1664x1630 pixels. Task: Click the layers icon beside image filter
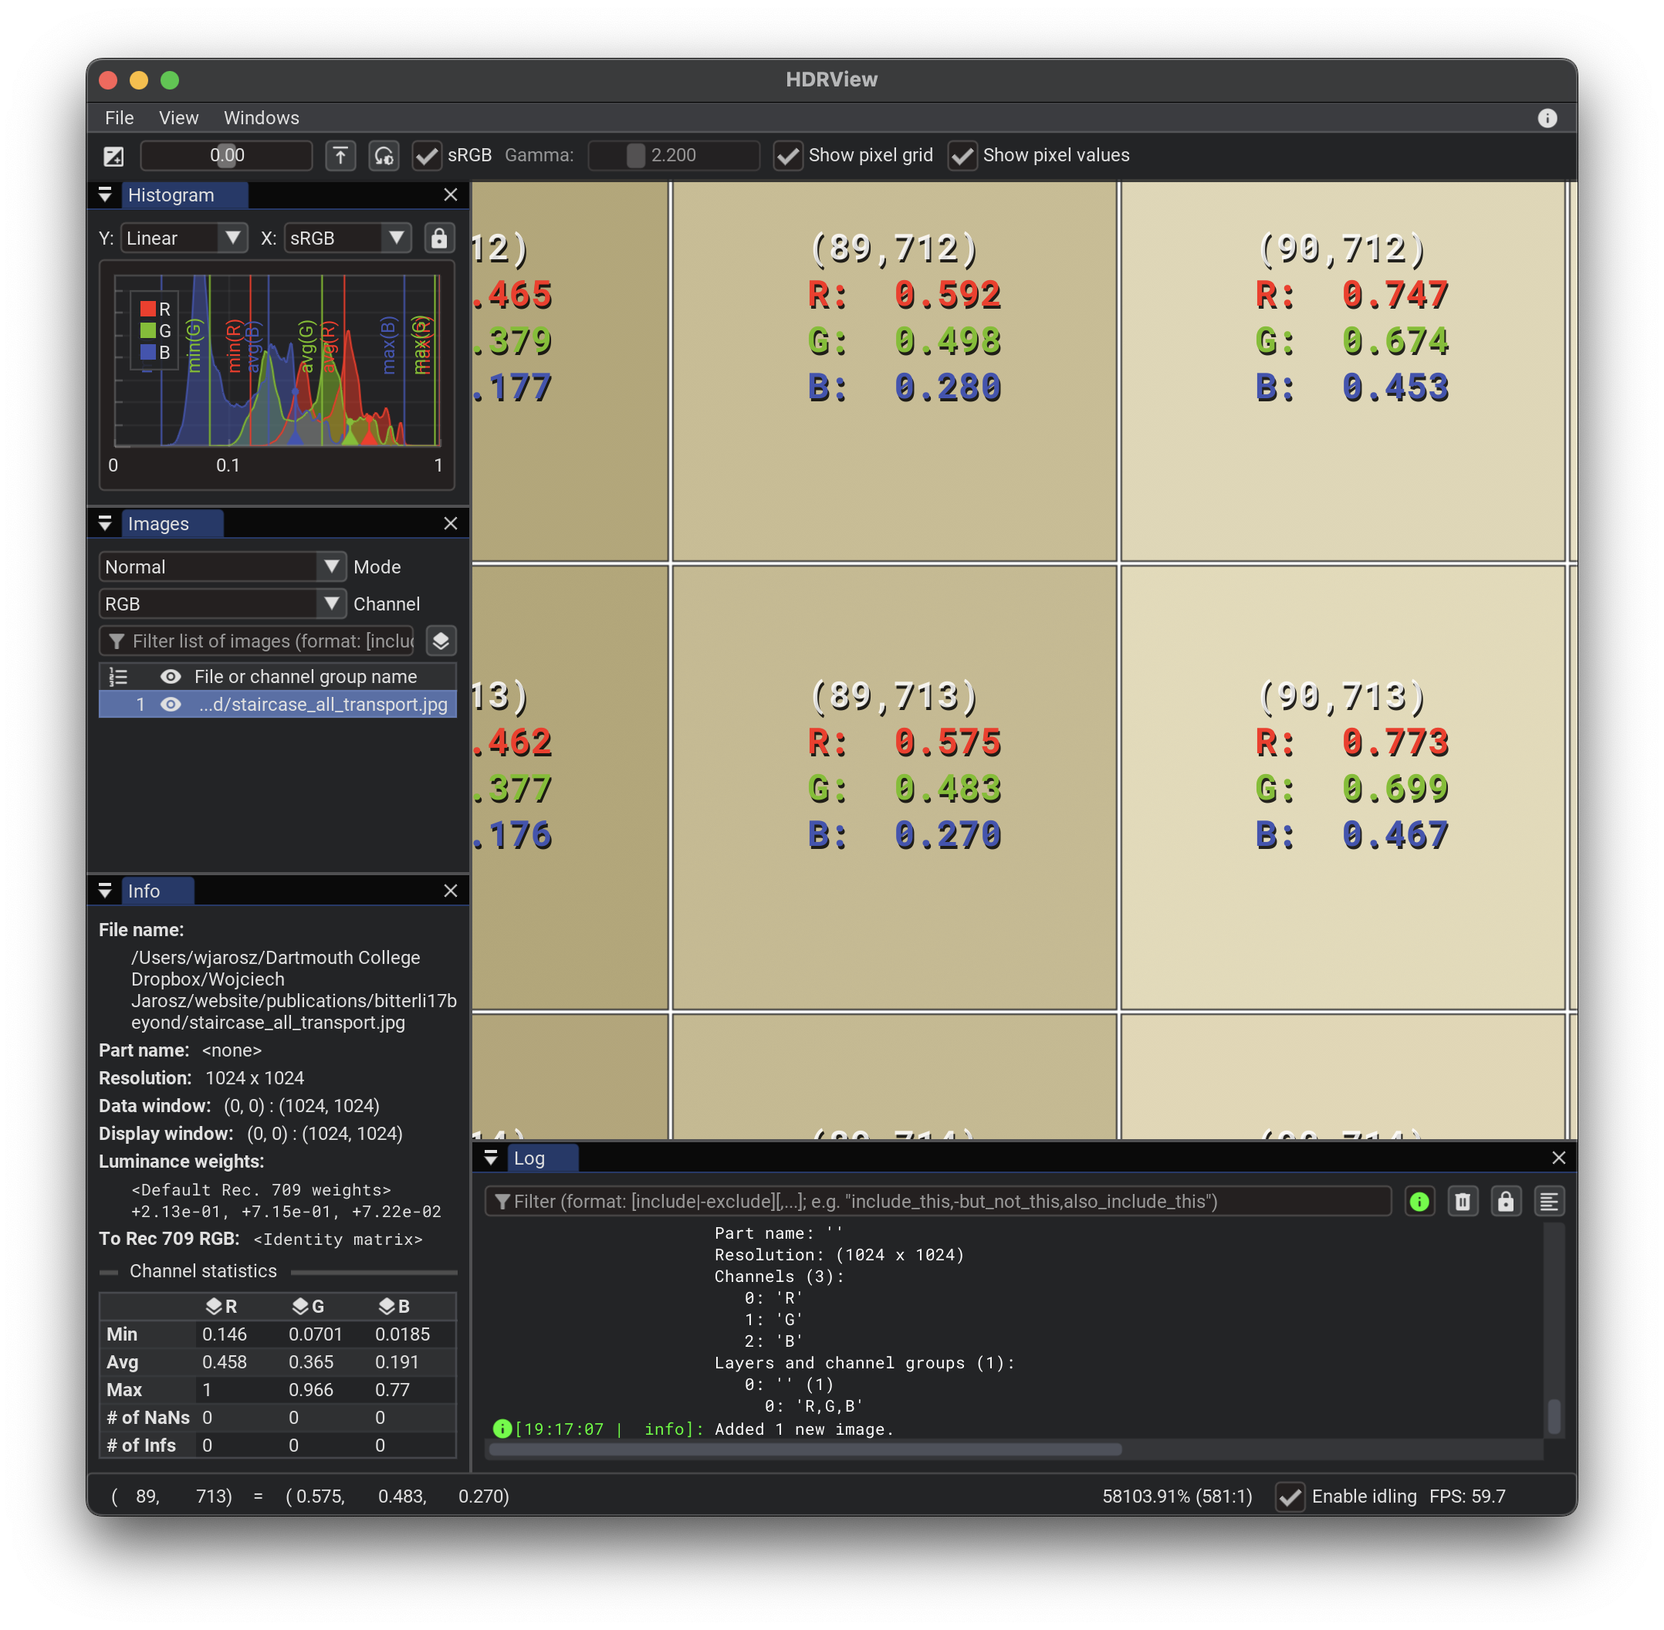click(441, 641)
